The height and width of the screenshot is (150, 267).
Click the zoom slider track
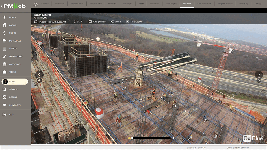coord(149,138)
